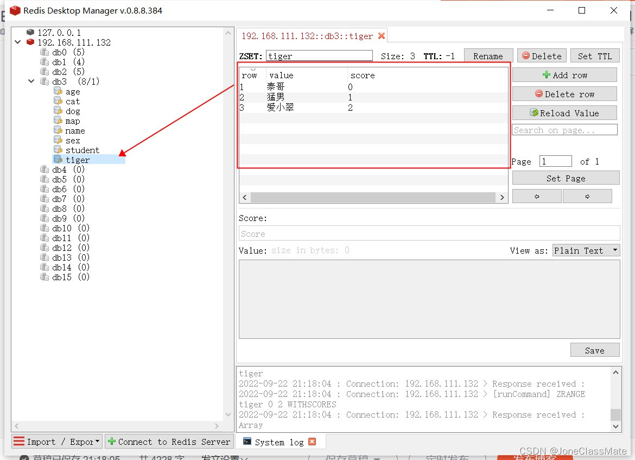
Task: Click the Set TTL button
Action: pyautogui.click(x=595, y=56)
